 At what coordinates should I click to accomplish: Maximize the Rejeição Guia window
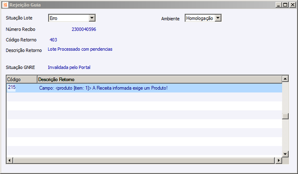point(285,5)
